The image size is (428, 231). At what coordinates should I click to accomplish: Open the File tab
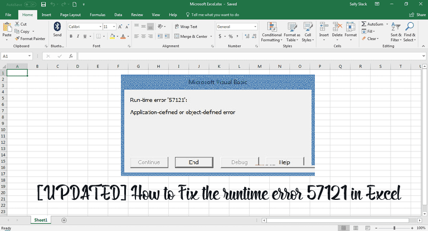(x=8, y=14)
